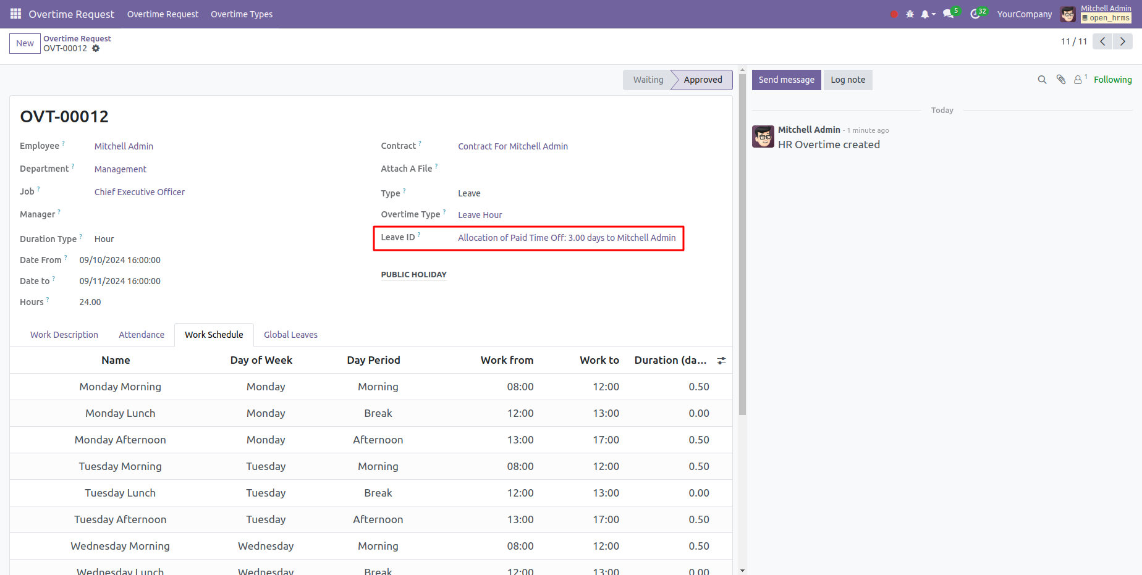The width and height of the screenshot is (1142, 575).
Task: Open the apps grid home menu
Action: point(15,14)
